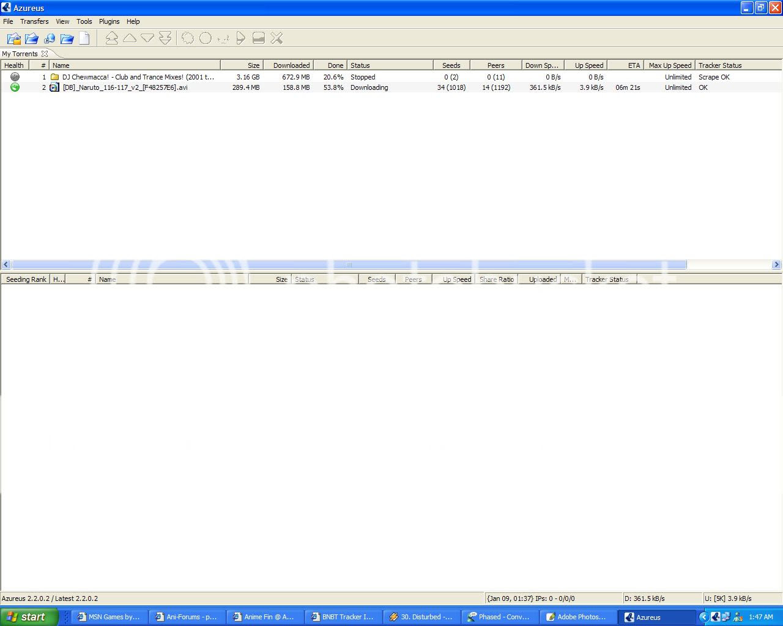Move torrent to top with double up arrow
The height and width of the screenshot is (626, 783).
tap(111, 39)
